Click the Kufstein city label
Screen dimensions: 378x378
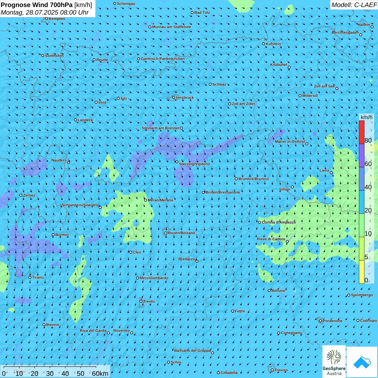[x=273, y=44]
